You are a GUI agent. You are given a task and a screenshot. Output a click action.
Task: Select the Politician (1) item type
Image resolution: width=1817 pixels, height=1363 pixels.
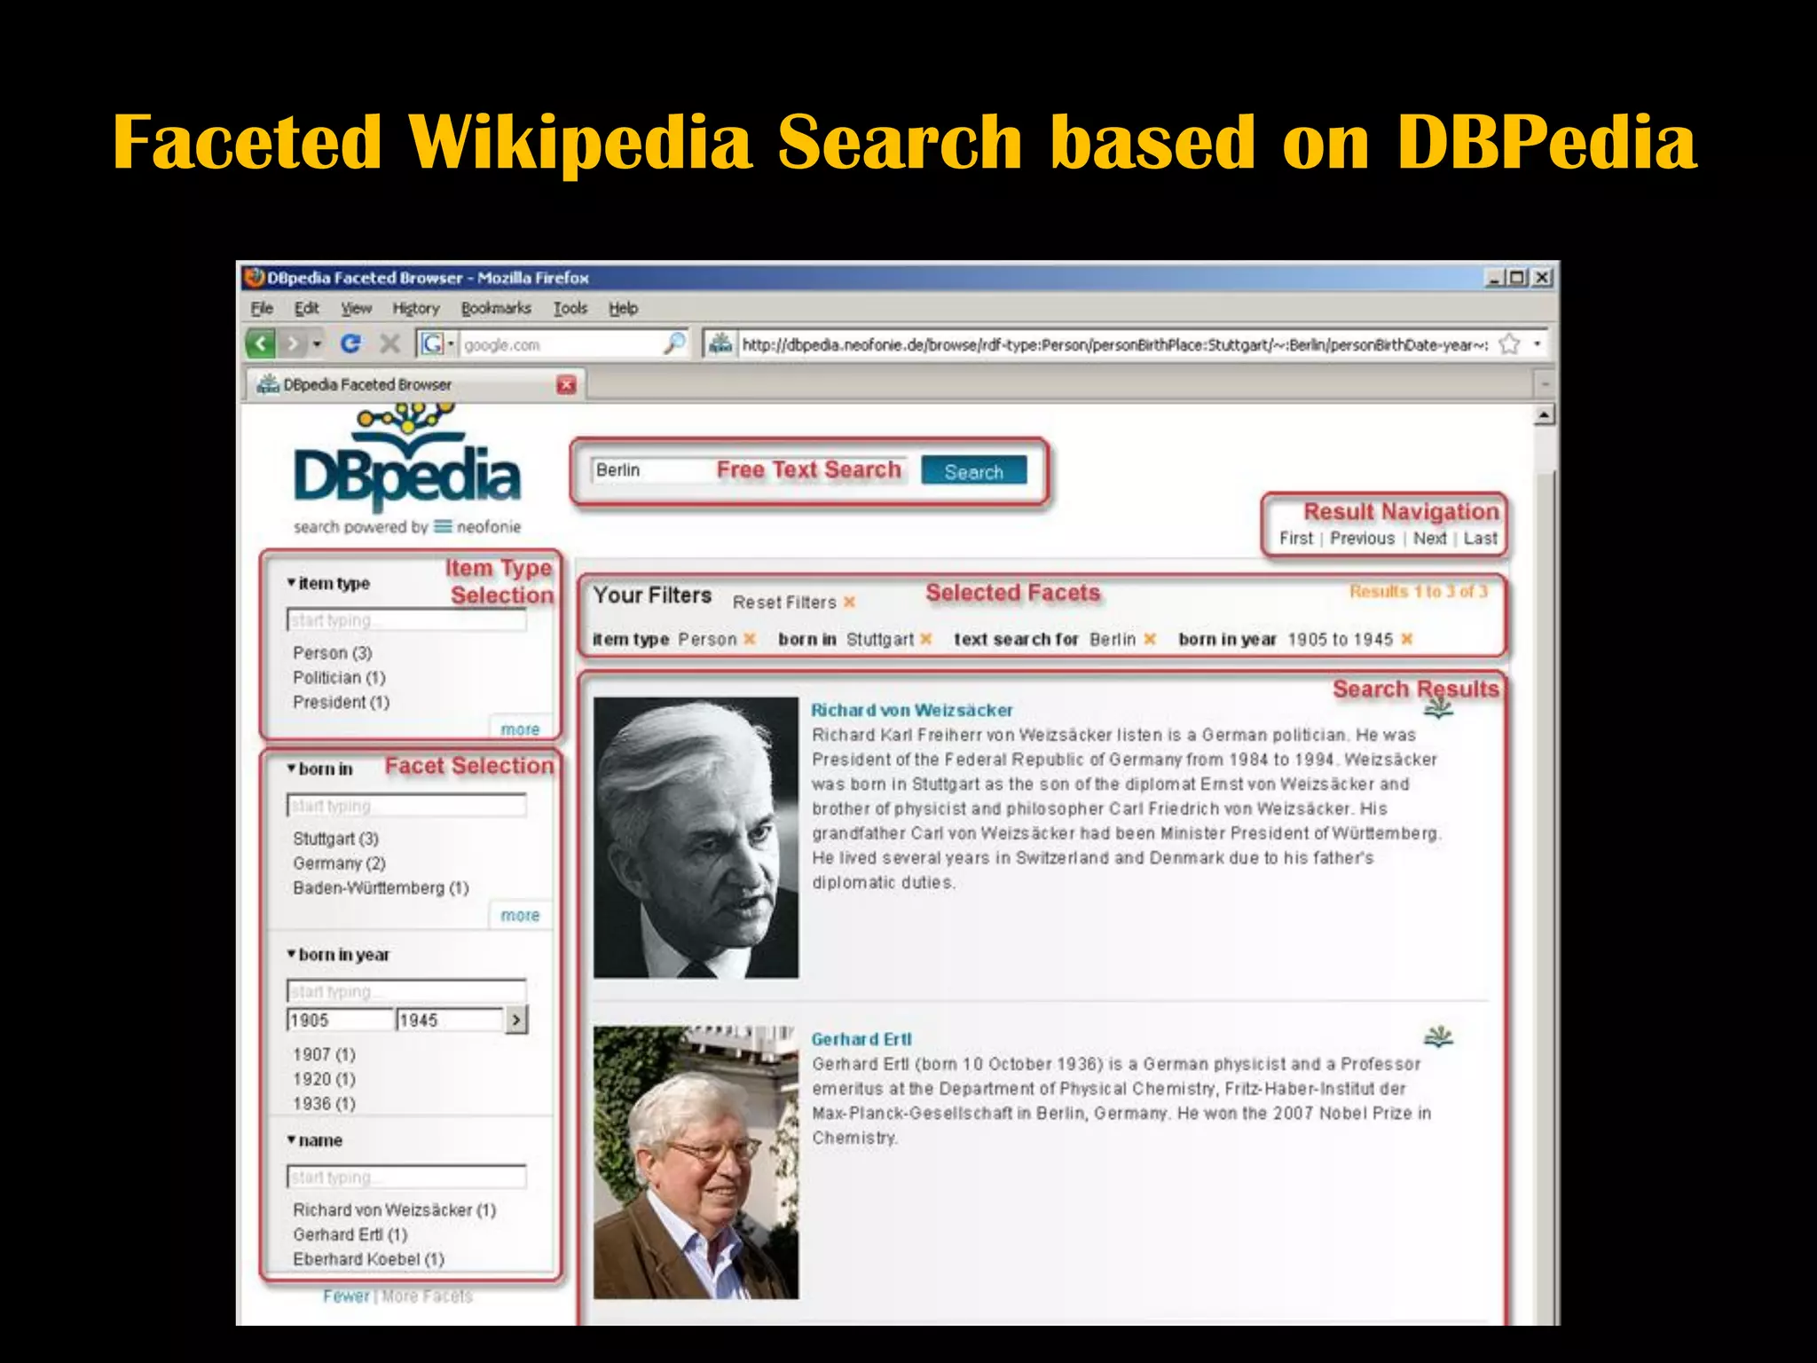tap(339, 677)
